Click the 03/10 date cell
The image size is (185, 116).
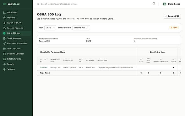pos(81,67)
